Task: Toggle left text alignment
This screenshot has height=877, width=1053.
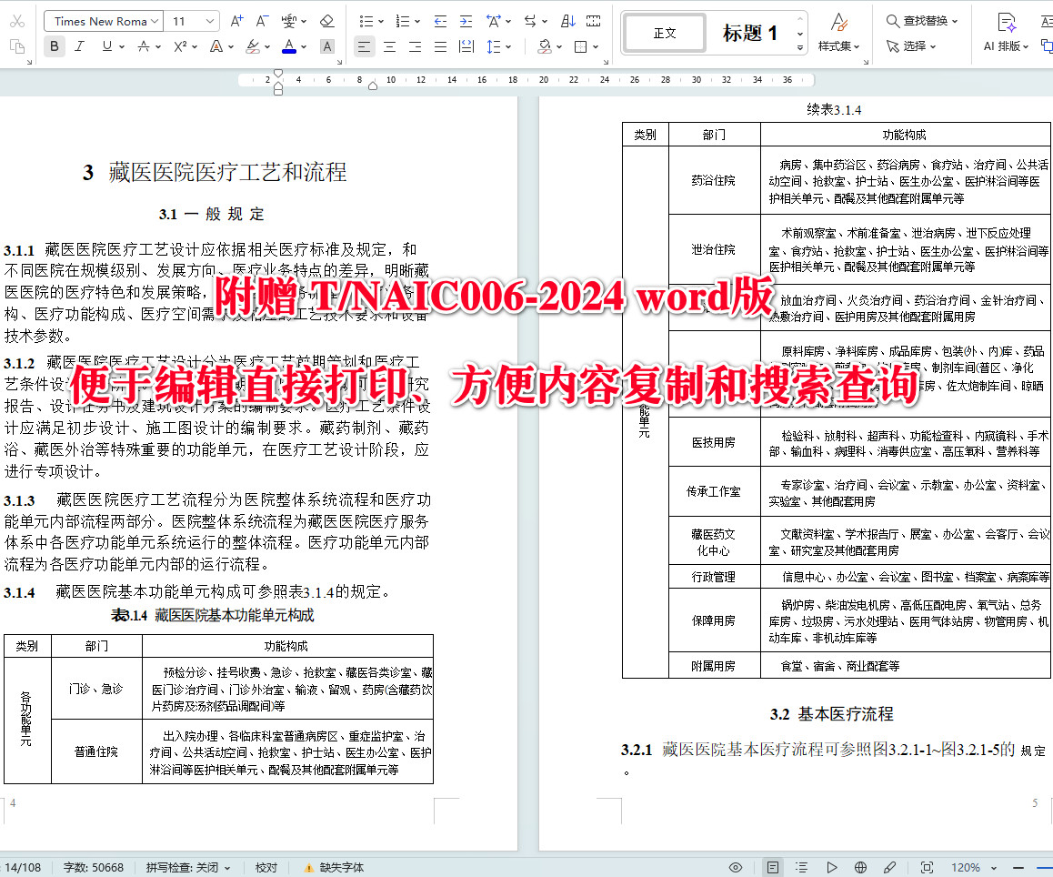Action: coord(364,45)
